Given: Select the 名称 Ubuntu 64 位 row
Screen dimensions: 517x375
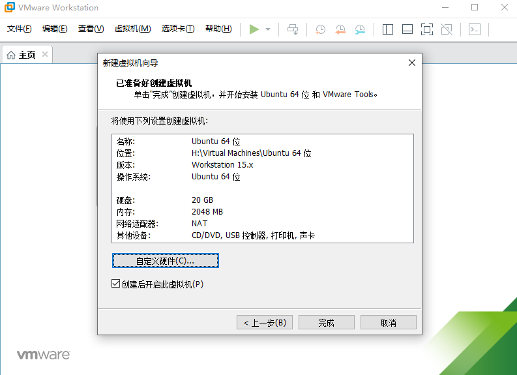Looking at the screenshot, I should 263,142.
